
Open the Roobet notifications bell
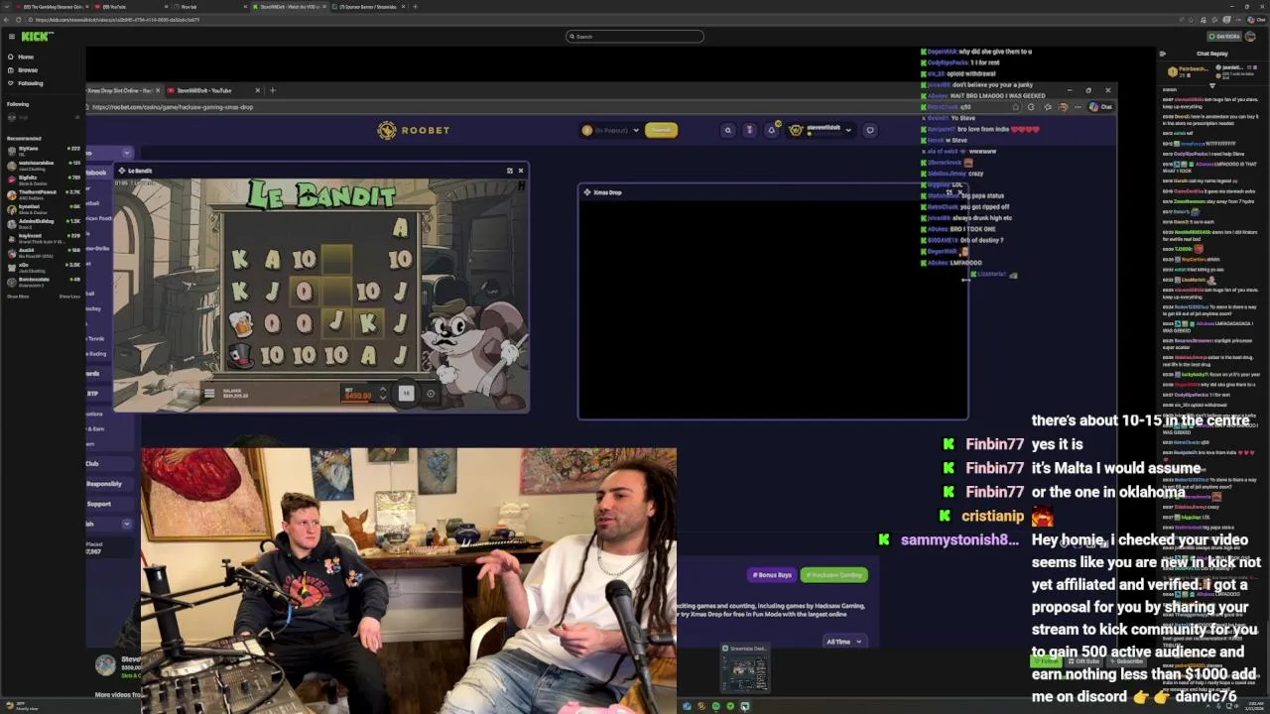[x=771, y=130]
